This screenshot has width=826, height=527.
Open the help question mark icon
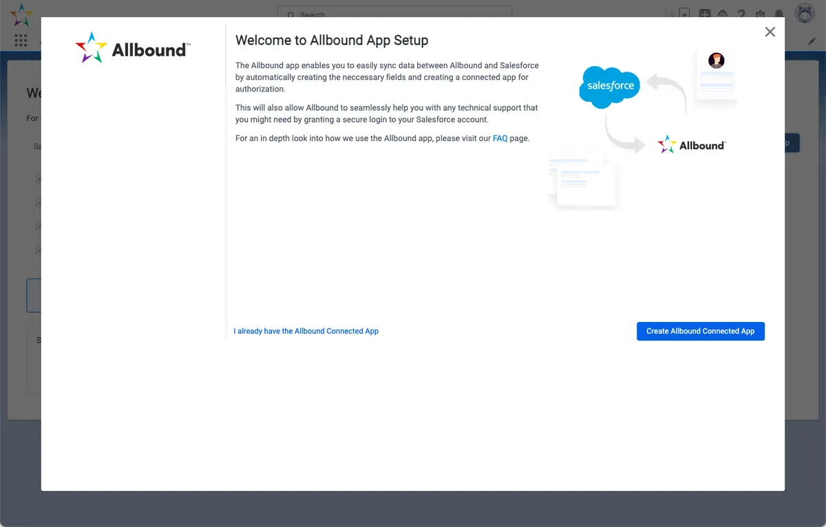pyautogui.click(x=741, y=14)
